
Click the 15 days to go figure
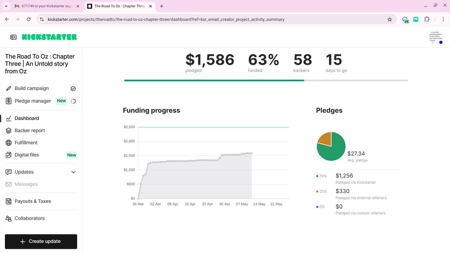[x=334, y=60]
